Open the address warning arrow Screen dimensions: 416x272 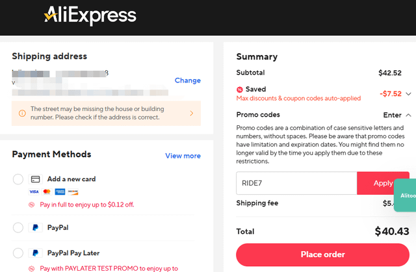[x=191, y=113]
